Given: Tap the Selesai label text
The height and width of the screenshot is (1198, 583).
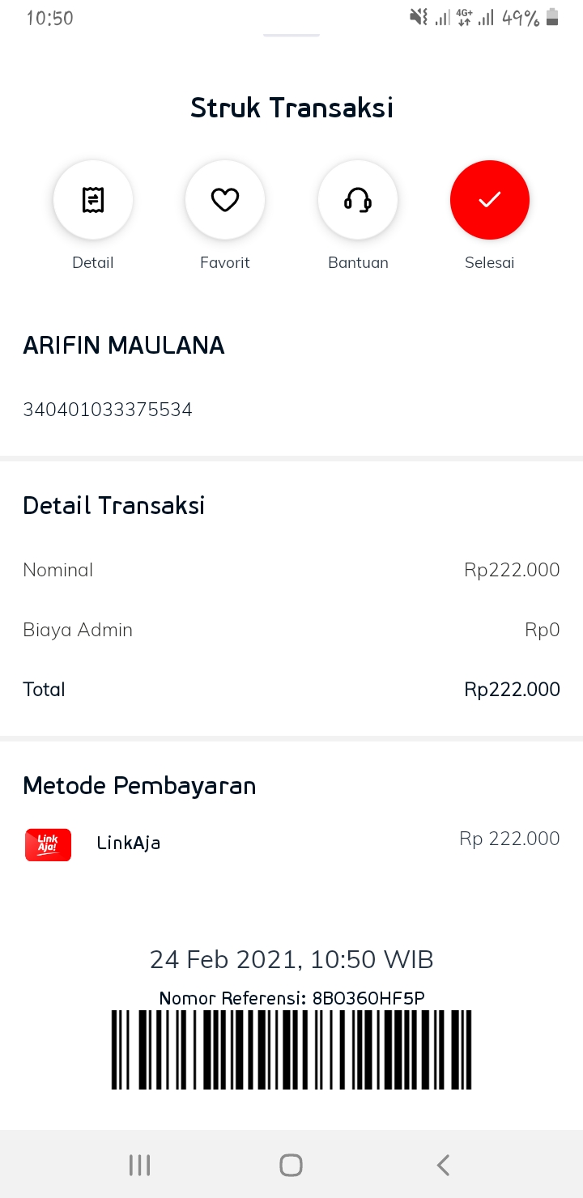Looking at the screenshot, I should (x=489, y=262).
